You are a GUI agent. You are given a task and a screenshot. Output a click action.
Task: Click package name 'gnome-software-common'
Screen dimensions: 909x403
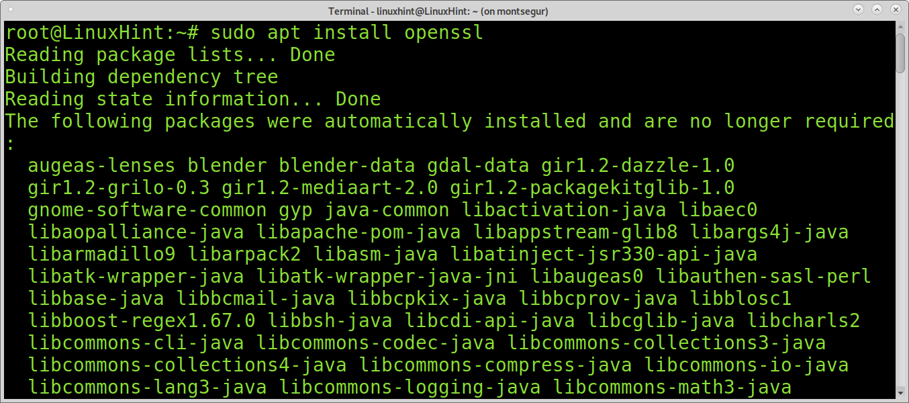click(x=147, y=210)
